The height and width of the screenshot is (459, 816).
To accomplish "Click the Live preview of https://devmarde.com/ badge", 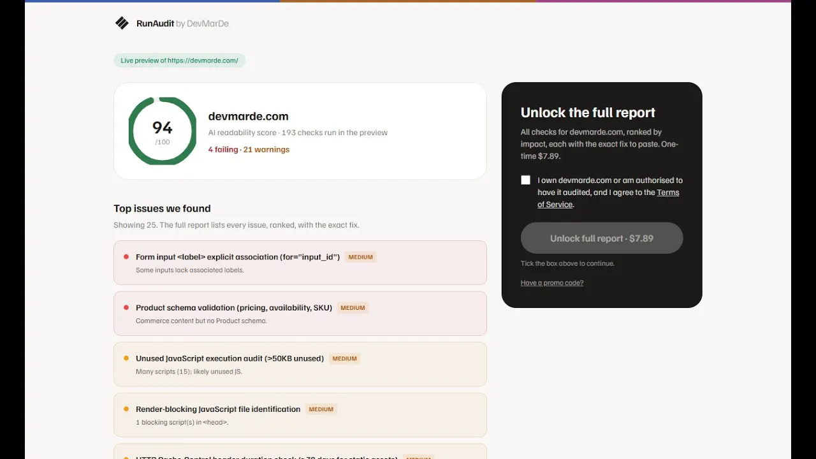I will [x=179, y=61].
